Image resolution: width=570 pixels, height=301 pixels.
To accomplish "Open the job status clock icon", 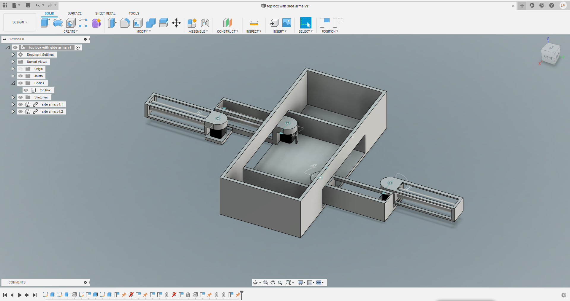I will [x=542, y=5].
